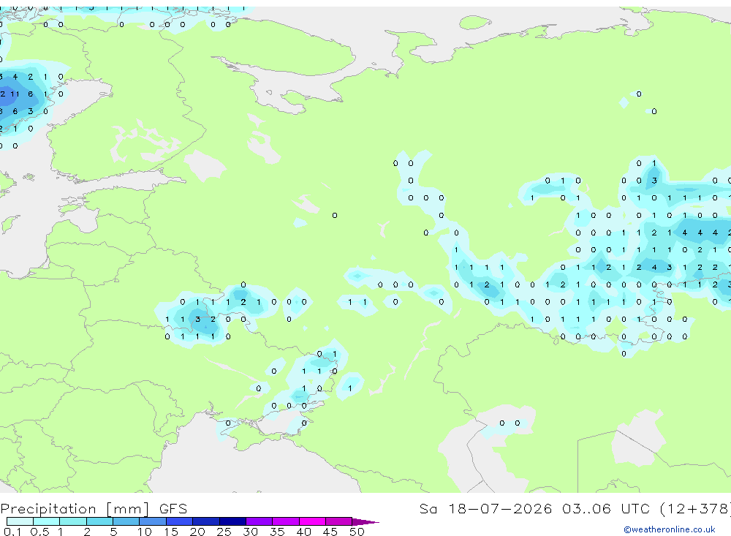731x536 pixels.
Task: Pick the legend swatch between 1 and 2
Action: click(72, 521)
